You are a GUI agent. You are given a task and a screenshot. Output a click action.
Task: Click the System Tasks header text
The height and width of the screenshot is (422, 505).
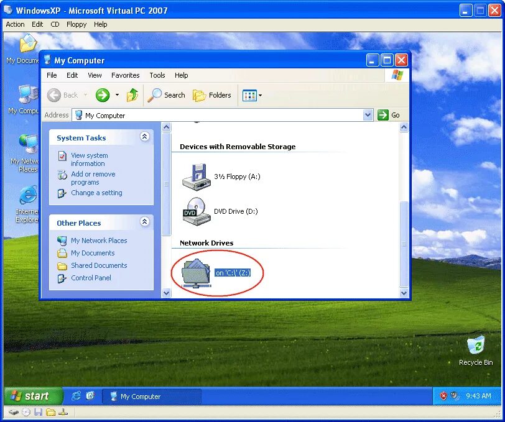(x=81, y=138)
